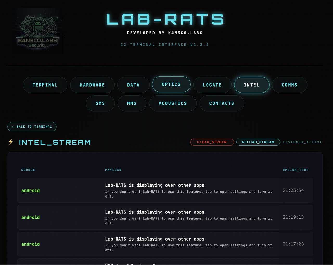Click the PAYLOAD column header
The image size is (333, 265).
[x=113, y=170]
